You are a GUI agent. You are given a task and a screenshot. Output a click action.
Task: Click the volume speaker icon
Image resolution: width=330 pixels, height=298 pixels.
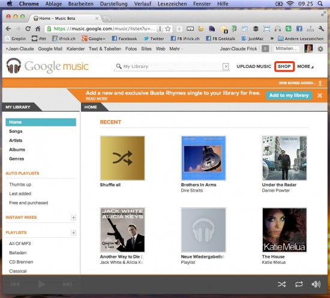pyautogui.click(x=316, y=284)
